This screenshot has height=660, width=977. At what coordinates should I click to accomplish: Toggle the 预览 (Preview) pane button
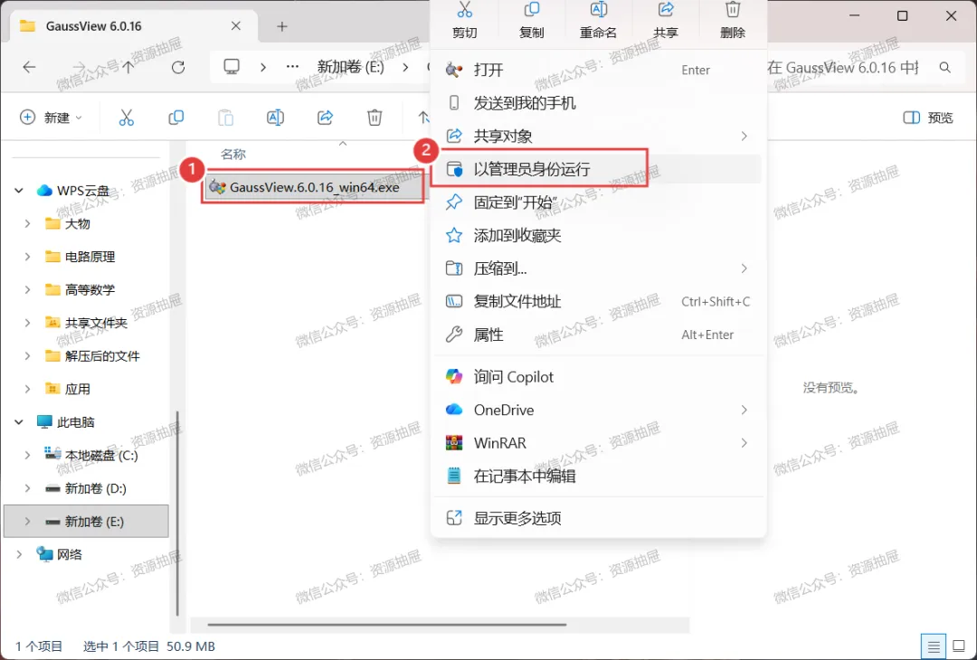pos(928,117)
